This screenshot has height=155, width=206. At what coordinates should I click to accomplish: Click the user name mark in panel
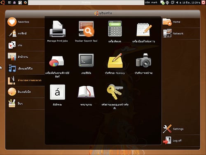coord(154,2)
